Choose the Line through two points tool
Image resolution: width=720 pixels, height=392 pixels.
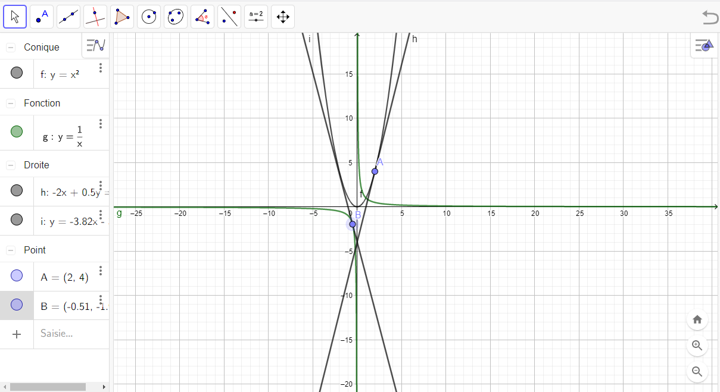(x=68, y=17)
